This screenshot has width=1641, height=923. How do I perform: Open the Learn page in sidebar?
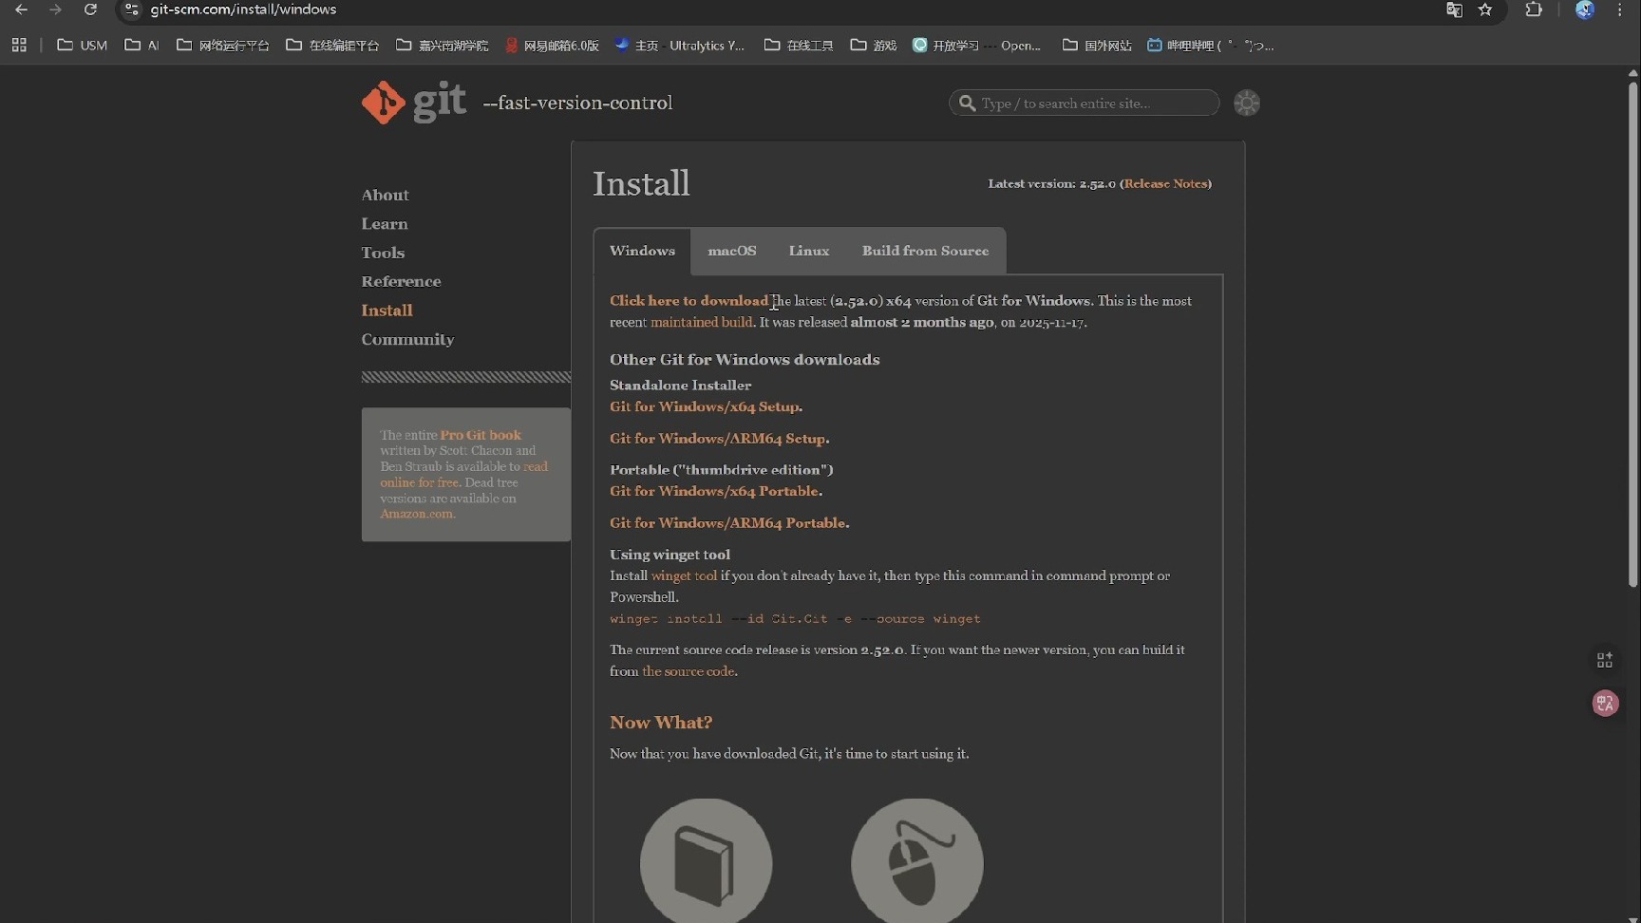coord(384,224)
